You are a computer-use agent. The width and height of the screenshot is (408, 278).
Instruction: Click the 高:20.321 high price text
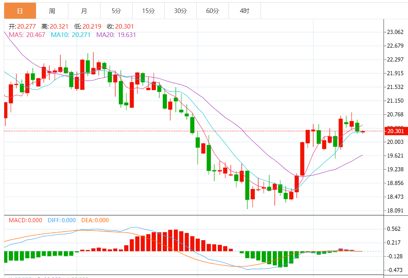(55, 26)
